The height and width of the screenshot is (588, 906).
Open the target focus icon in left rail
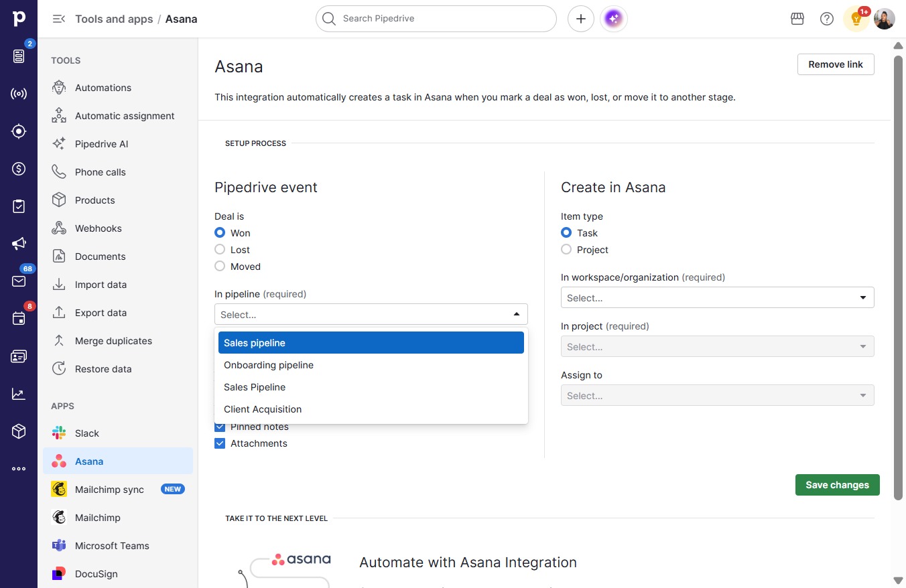click(19, 131)
